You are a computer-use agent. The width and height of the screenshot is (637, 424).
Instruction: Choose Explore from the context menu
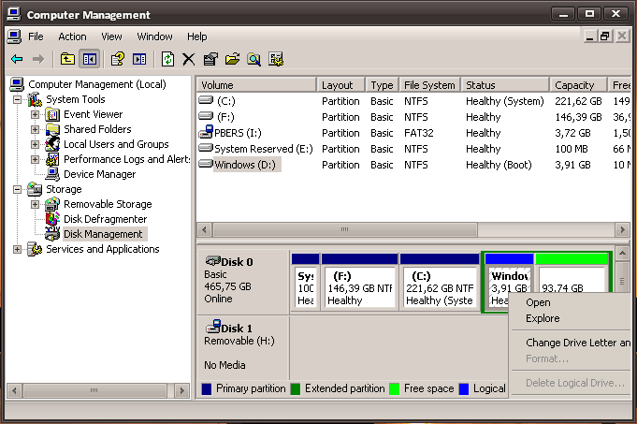coord(572,318)
